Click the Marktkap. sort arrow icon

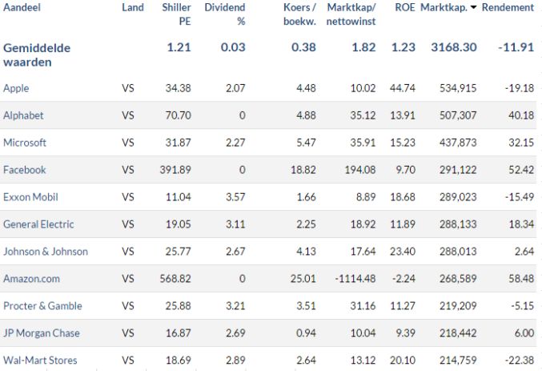coord(474,8)
